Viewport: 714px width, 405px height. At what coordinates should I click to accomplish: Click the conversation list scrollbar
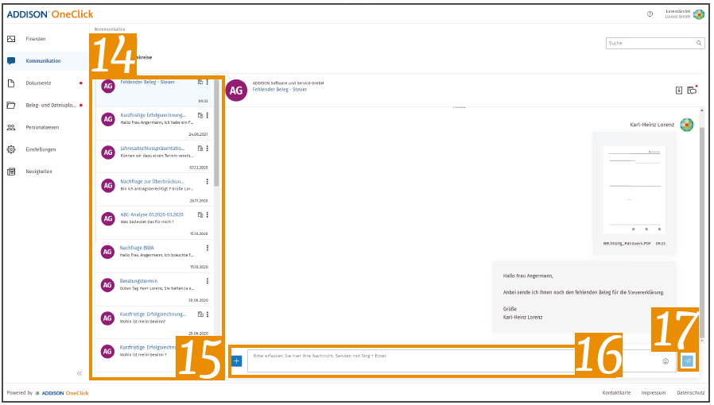click(x=217, y=133)
